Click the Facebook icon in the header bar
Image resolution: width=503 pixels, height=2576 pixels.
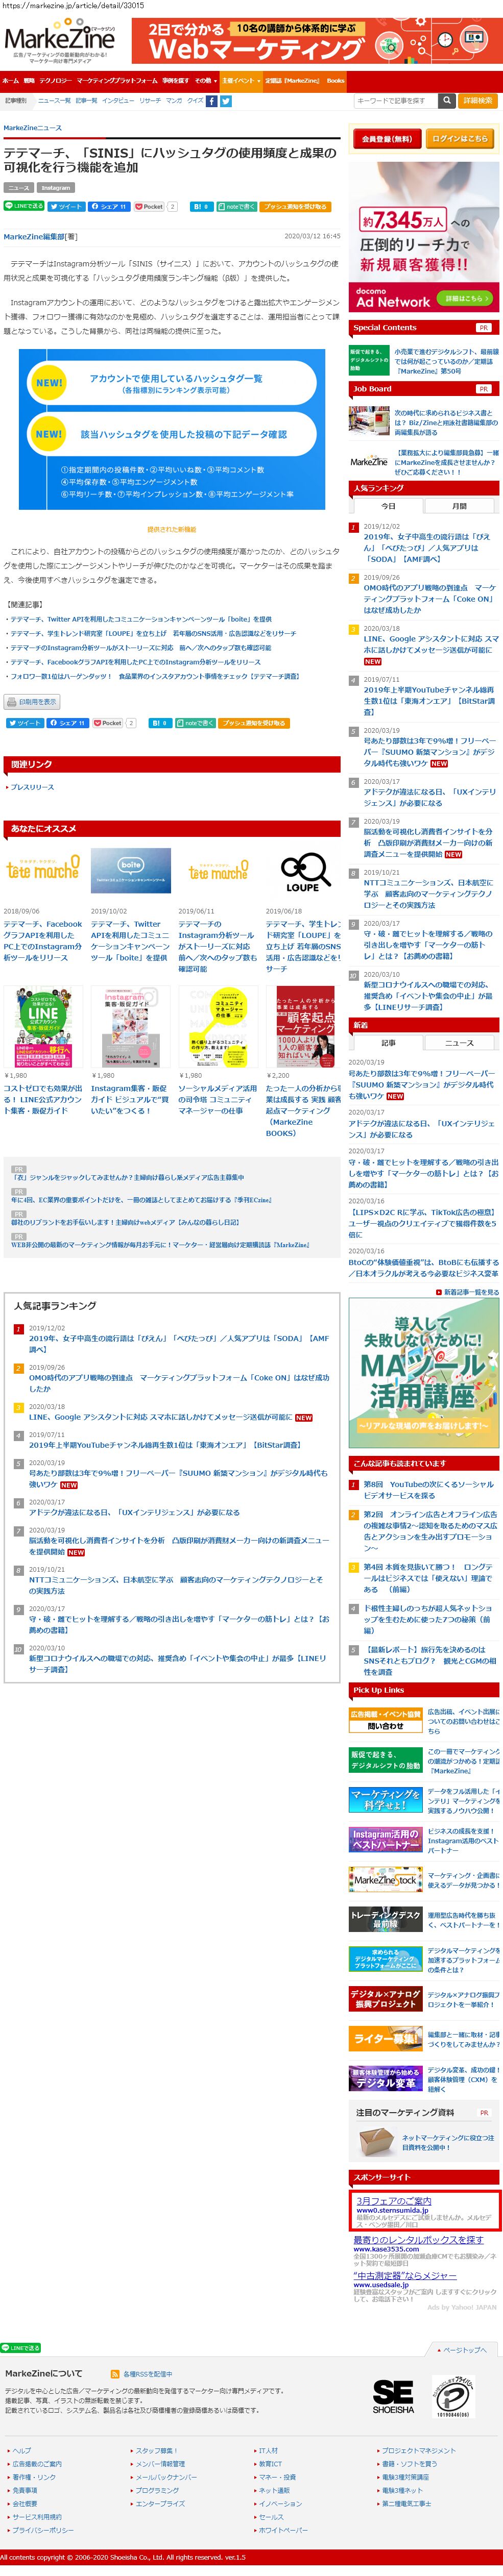tap(211, 101)
